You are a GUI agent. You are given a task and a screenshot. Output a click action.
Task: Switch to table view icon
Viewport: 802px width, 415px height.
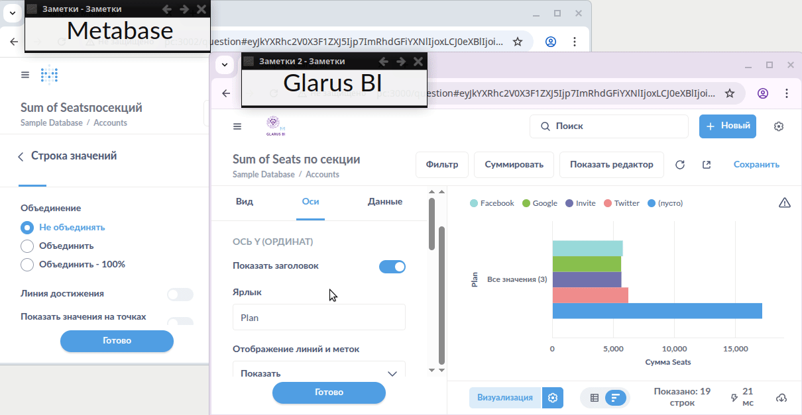point(594,398)
